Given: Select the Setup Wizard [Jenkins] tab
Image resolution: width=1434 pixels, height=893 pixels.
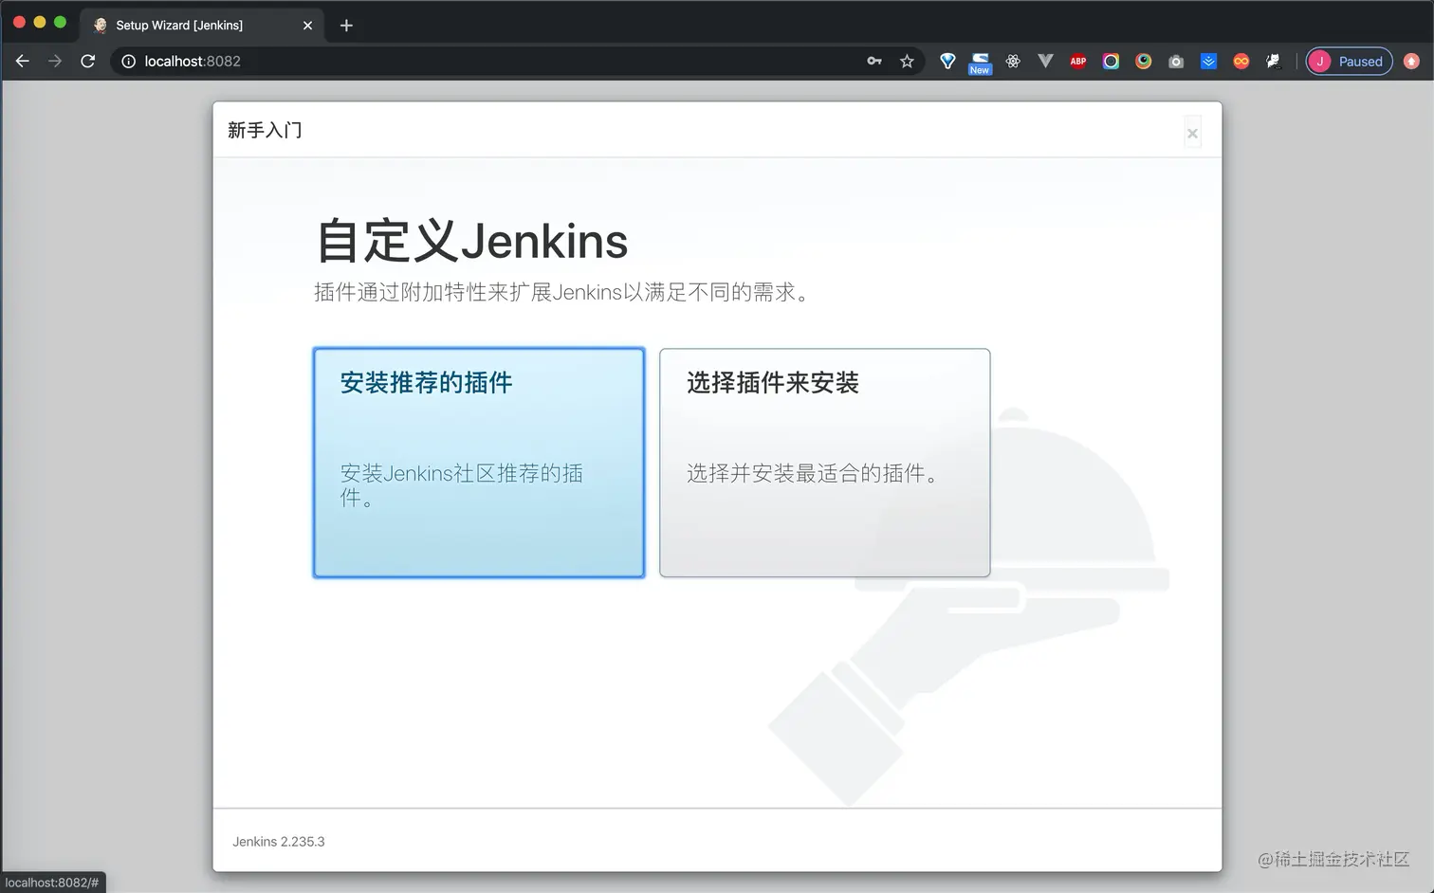Looking at the screenshot, I should [201, 26].
